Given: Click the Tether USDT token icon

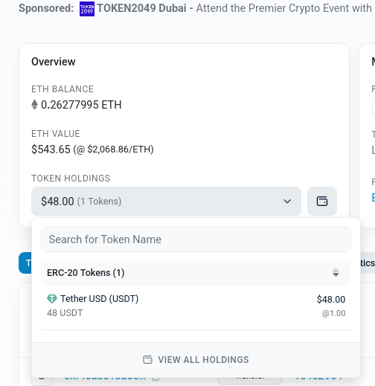Looking at the screenshot, I should 52,299.
